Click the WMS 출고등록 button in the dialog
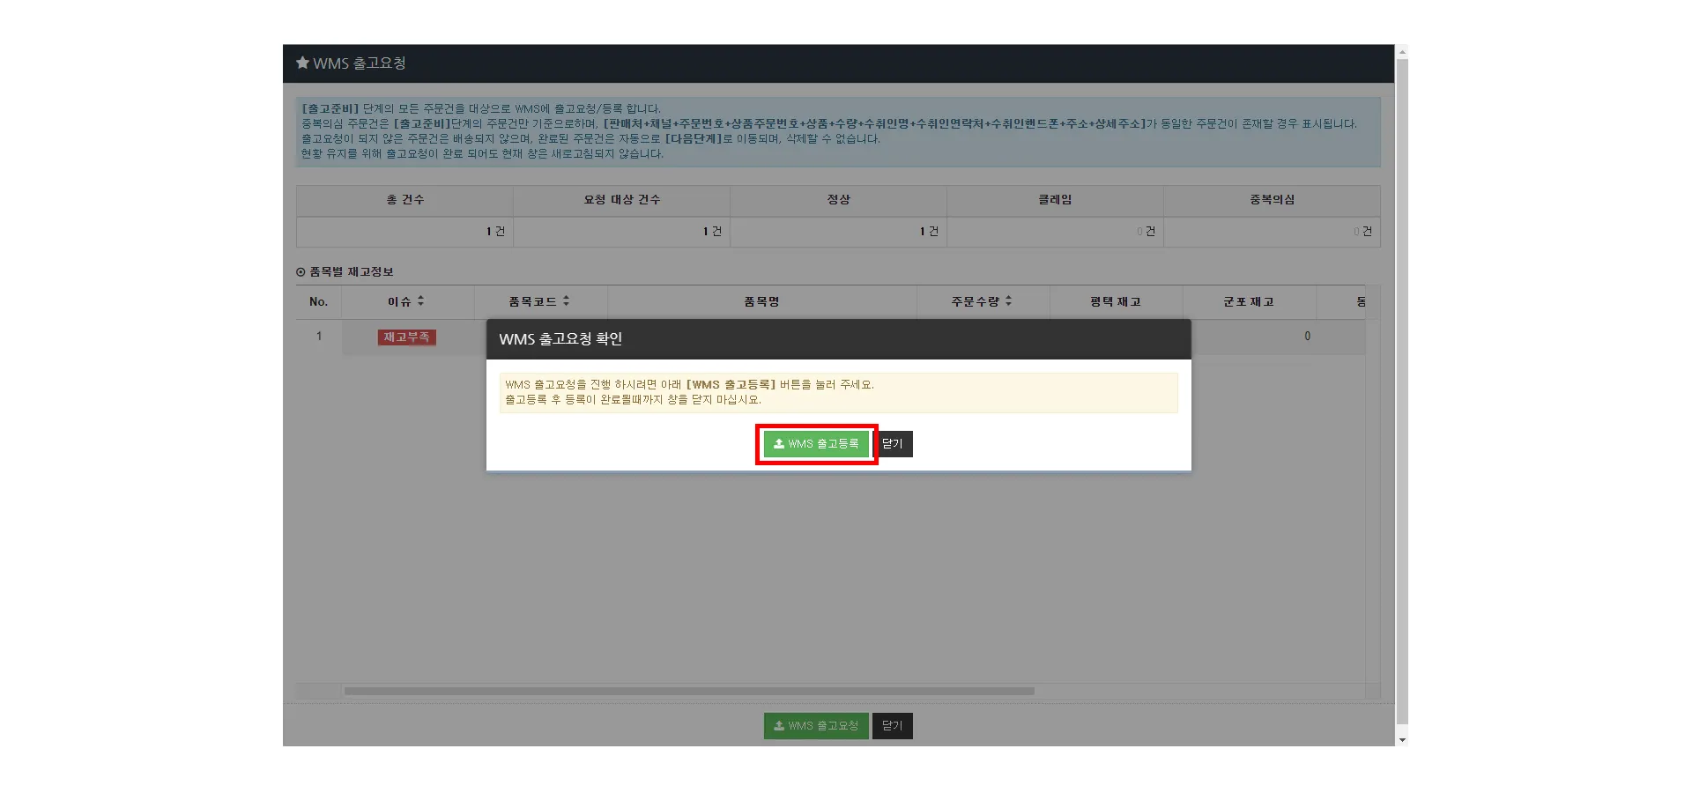 (816, 444)
